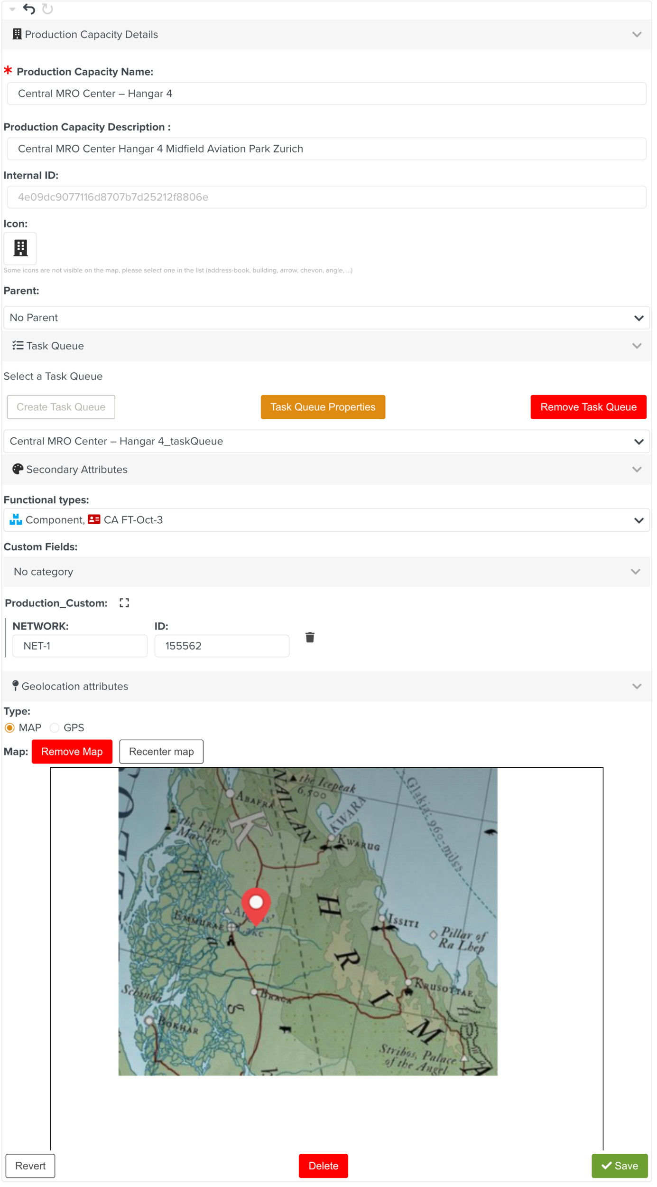Click the undo arrow icon
657x1187 pixels.
(x=29, y=9)
